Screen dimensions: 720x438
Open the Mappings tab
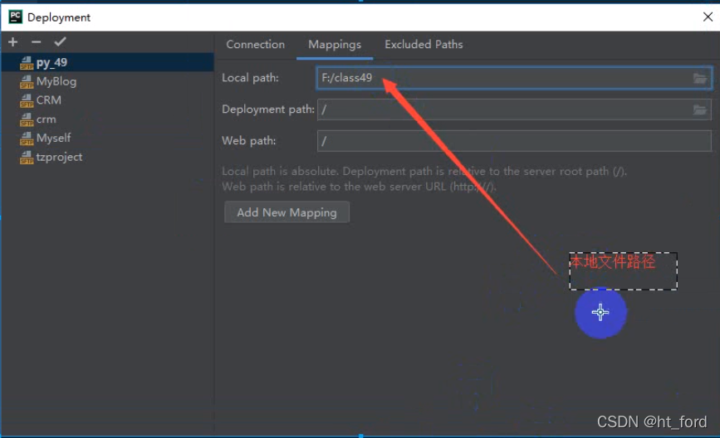(335, 45)
